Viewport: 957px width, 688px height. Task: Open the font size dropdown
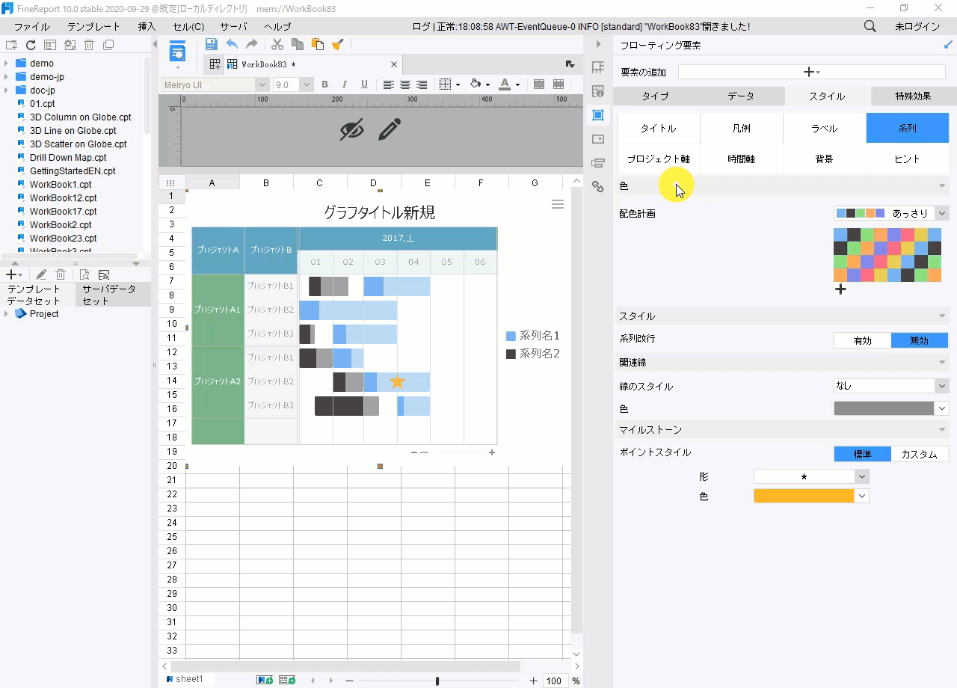coord(307,85)
